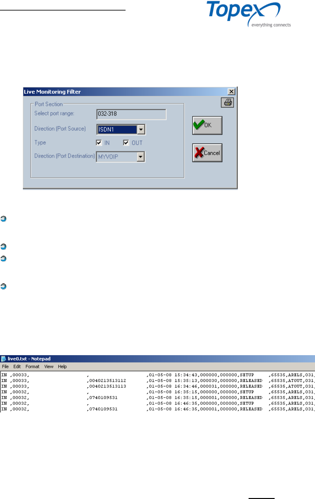Click the Notepad icon in live0.txt title bar
Image resolution: width=315 pixels, height=499 pixels.
tap(4, 359)
